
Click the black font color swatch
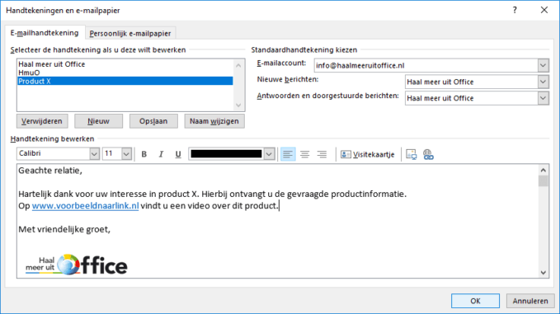click(x=227, y=154)
